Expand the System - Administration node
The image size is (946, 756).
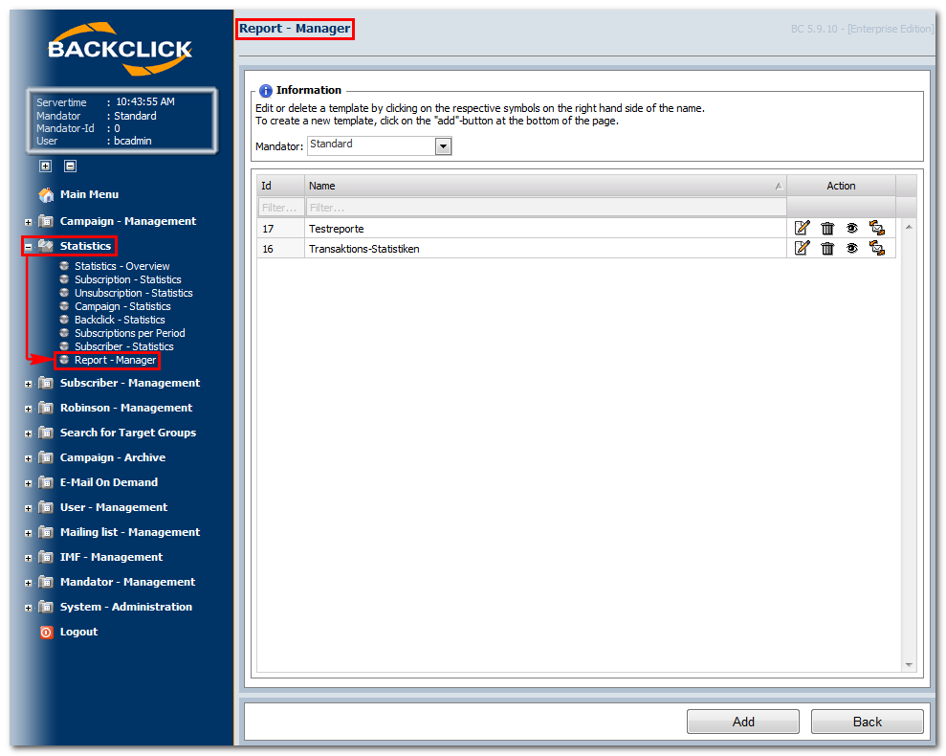pos(28,608)
